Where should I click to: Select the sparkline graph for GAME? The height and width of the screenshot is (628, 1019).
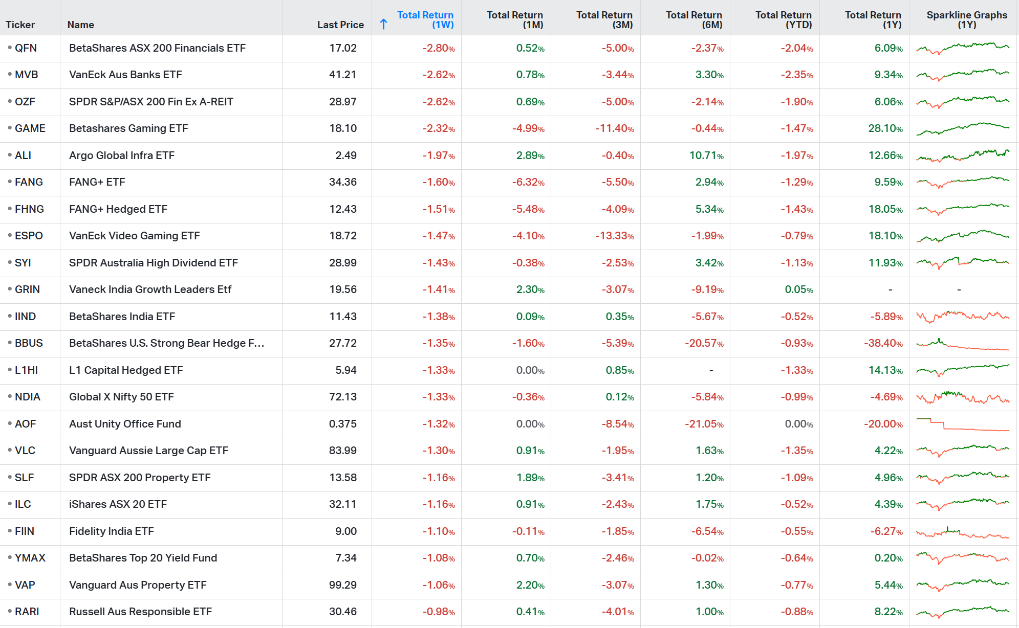click(961, 128)
